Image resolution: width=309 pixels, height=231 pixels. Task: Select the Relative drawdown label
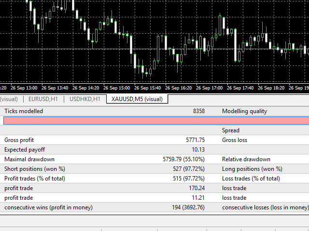click(x=246, y=159)
